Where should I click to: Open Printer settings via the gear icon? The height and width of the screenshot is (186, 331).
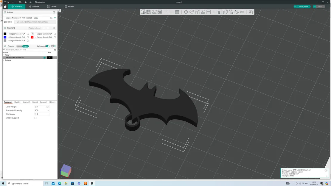click(54, 12)
